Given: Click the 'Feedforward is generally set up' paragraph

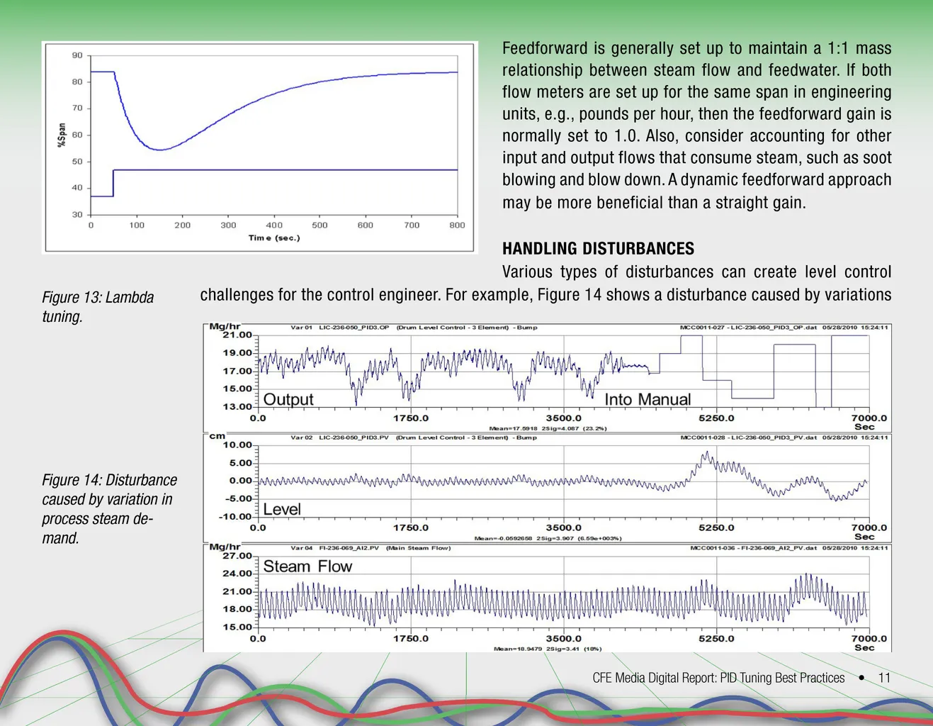Looking at the screenshot, I should (696, 125).
